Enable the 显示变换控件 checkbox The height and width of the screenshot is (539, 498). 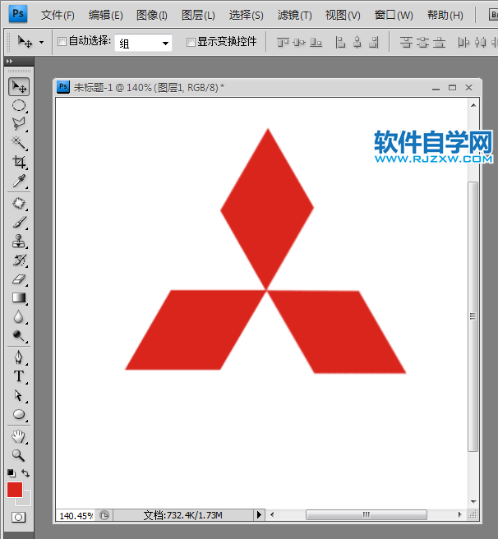(x=191, y=42)
